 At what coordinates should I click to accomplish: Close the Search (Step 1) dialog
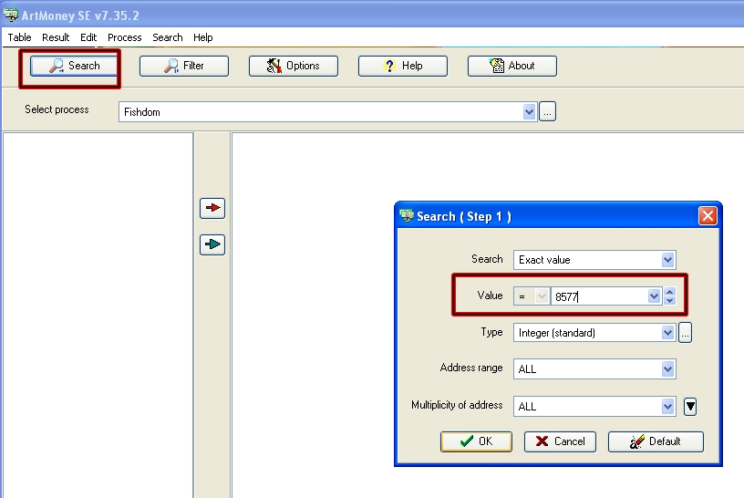[x=708, y=216]
